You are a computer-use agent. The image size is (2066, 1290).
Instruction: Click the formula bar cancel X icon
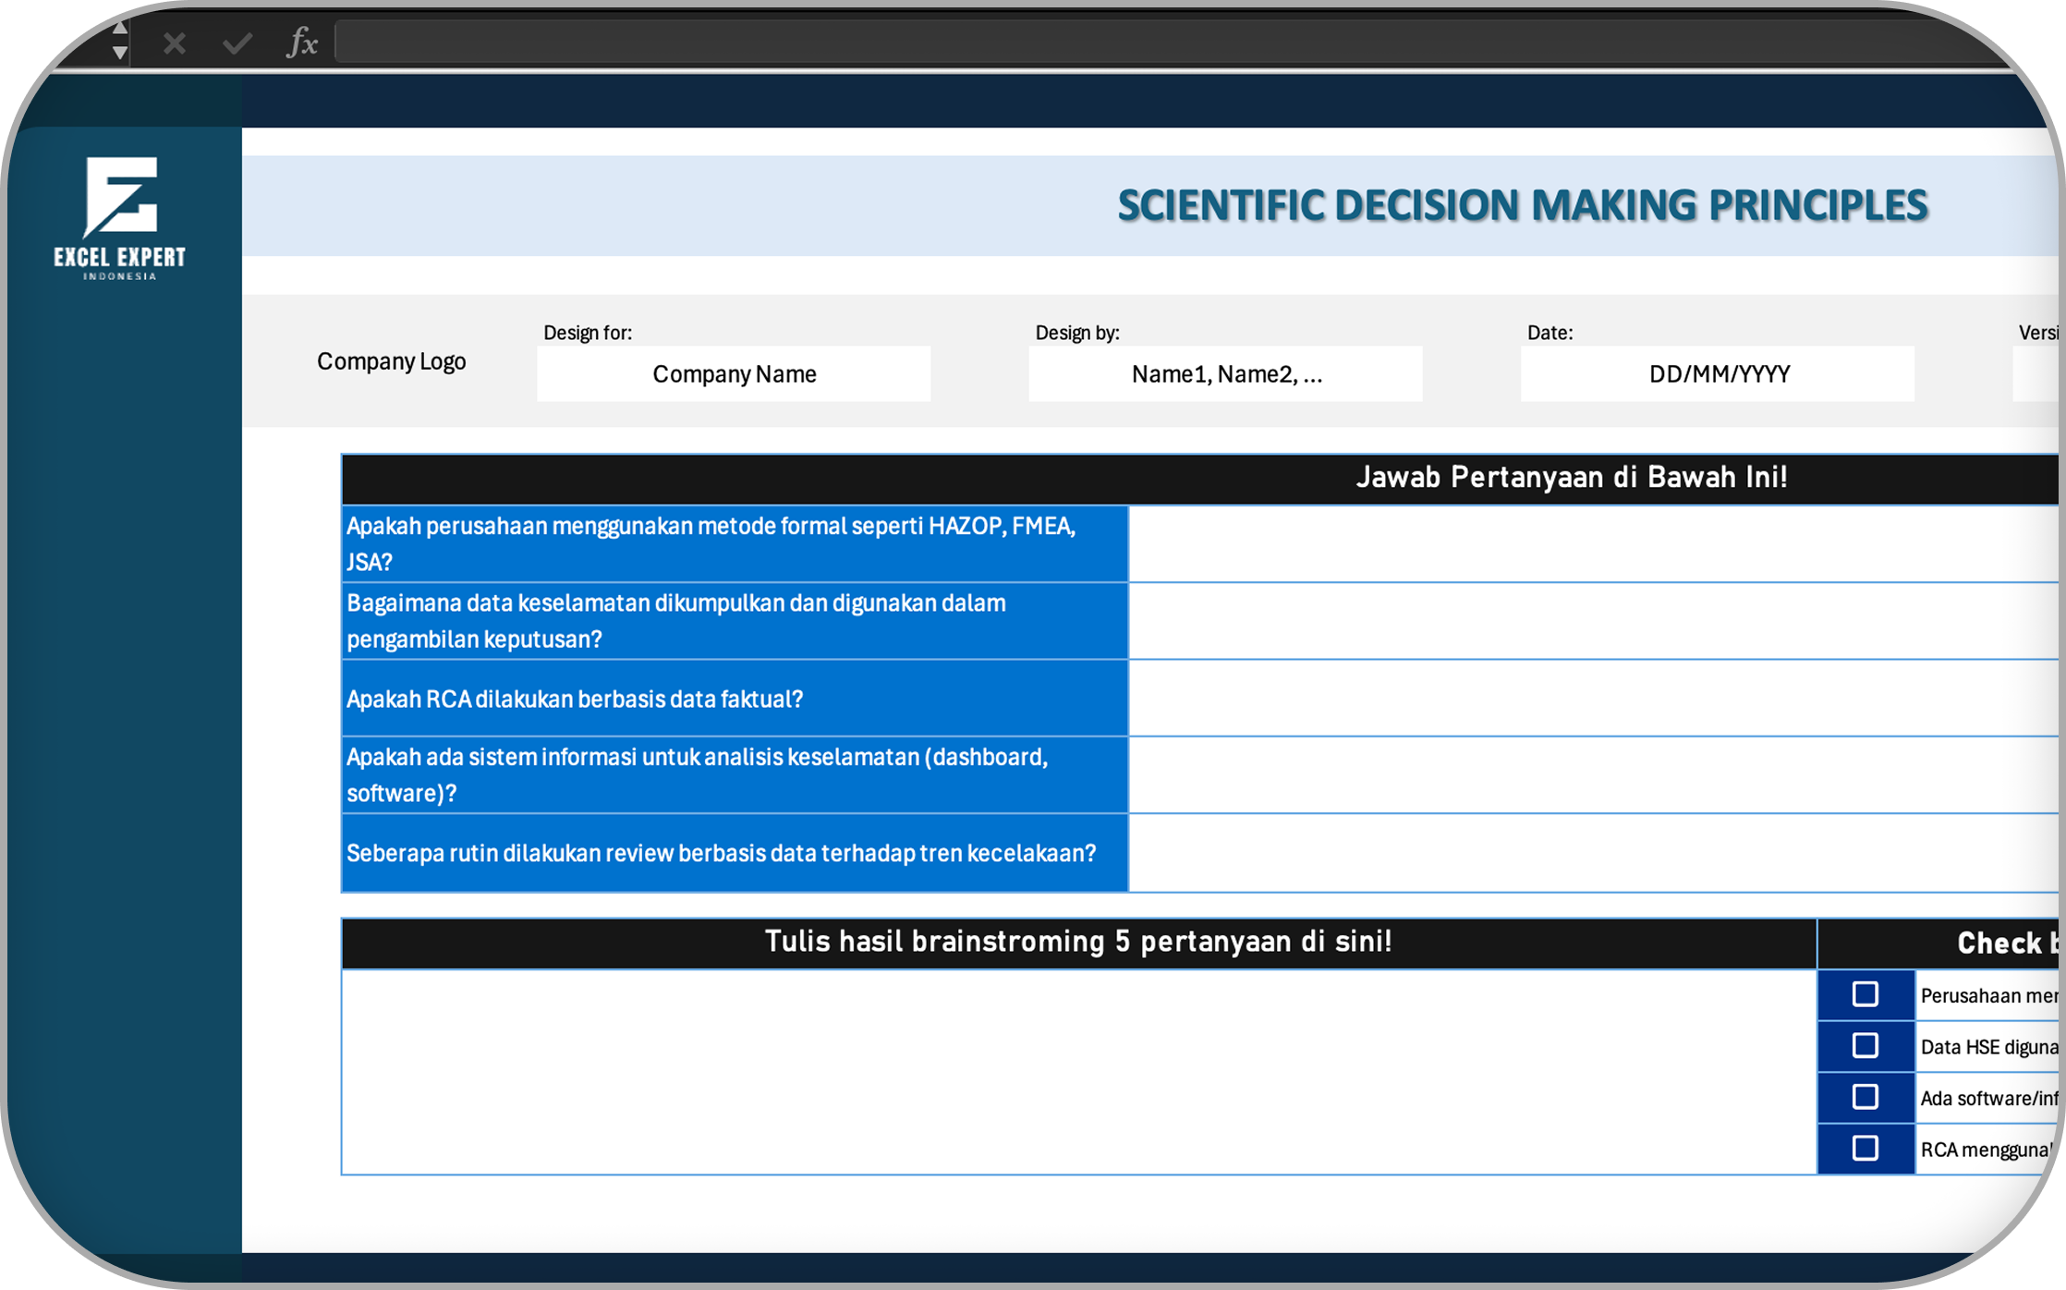point(175,43)
